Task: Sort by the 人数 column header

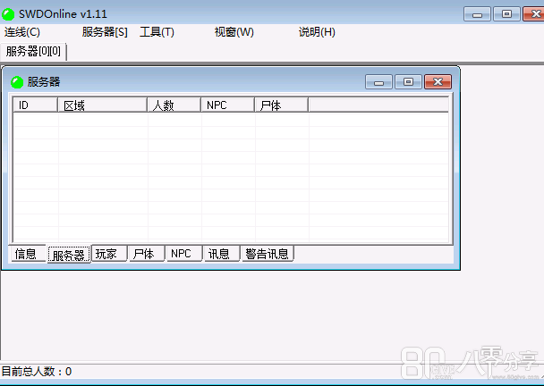Action: 174,105
